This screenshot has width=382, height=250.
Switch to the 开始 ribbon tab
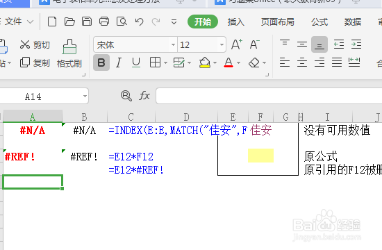click(x=202, y=22)
